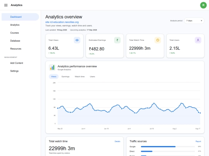
Task: Switch chart to the Views tab
Action: (53, 77)
